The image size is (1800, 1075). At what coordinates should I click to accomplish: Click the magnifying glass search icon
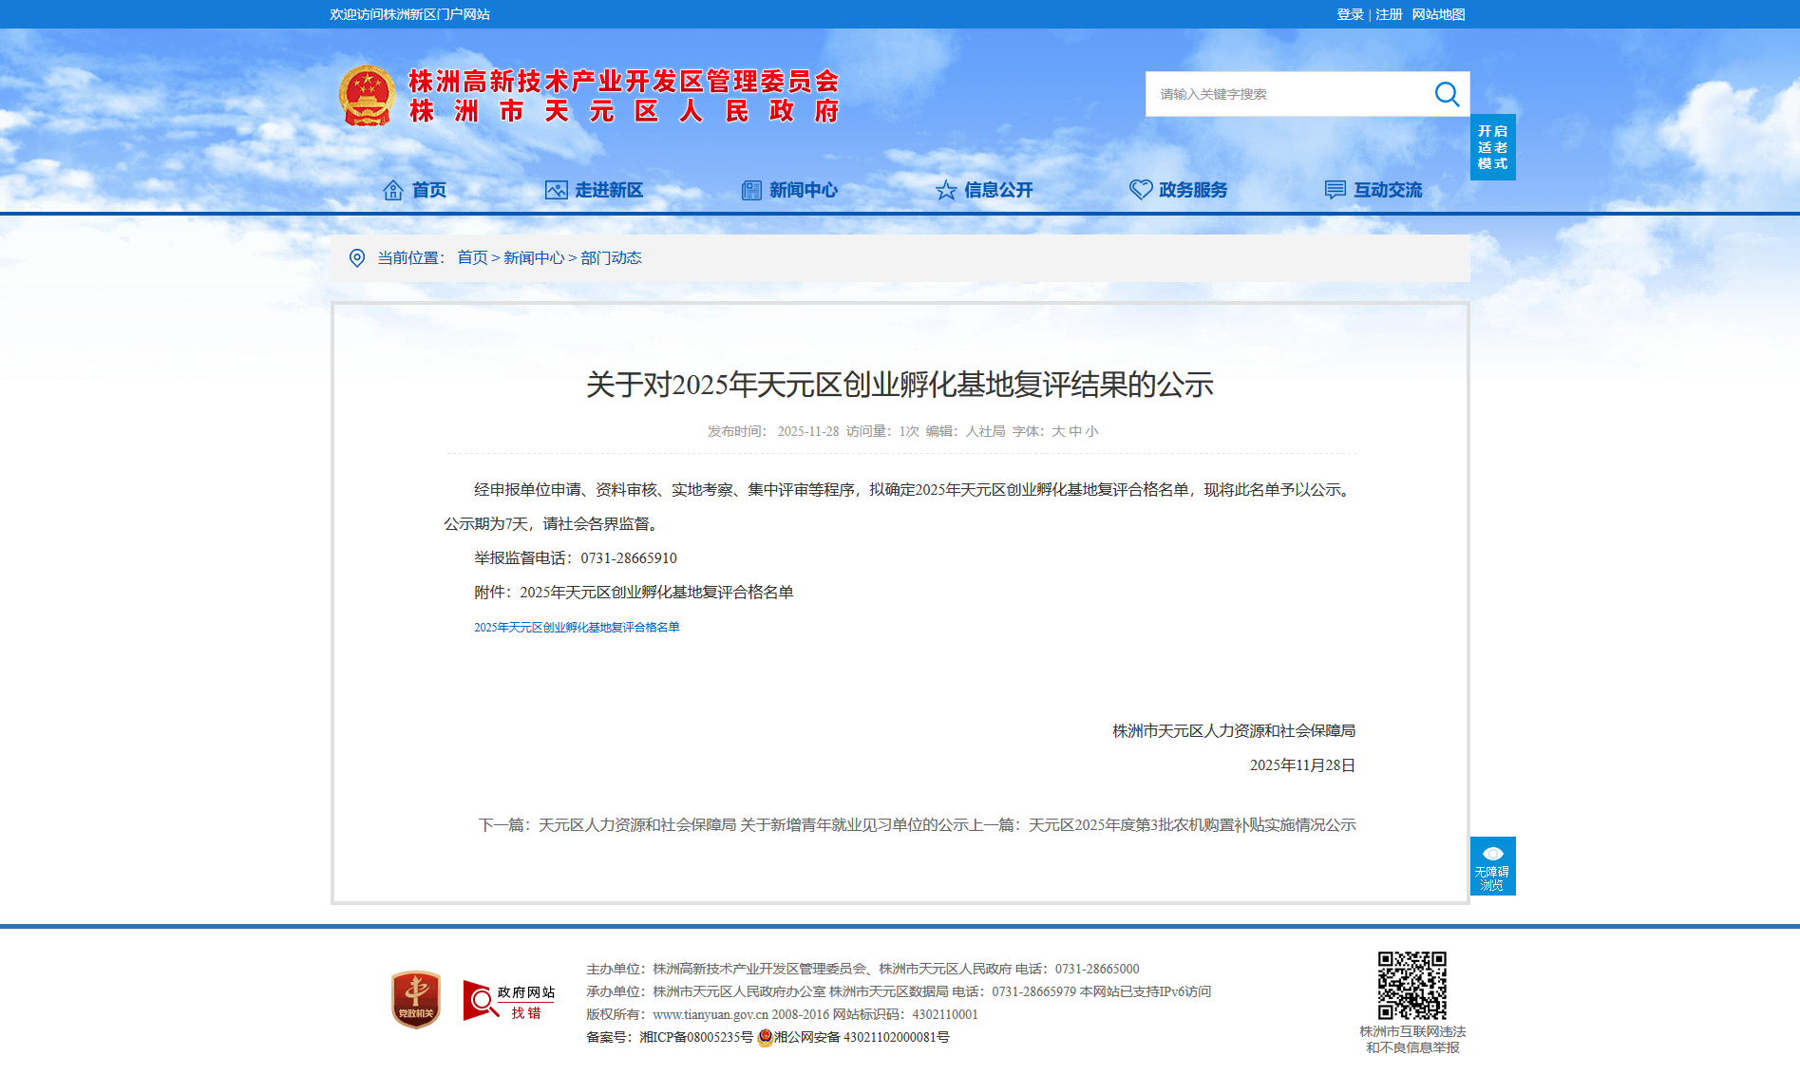(1446, 94)
